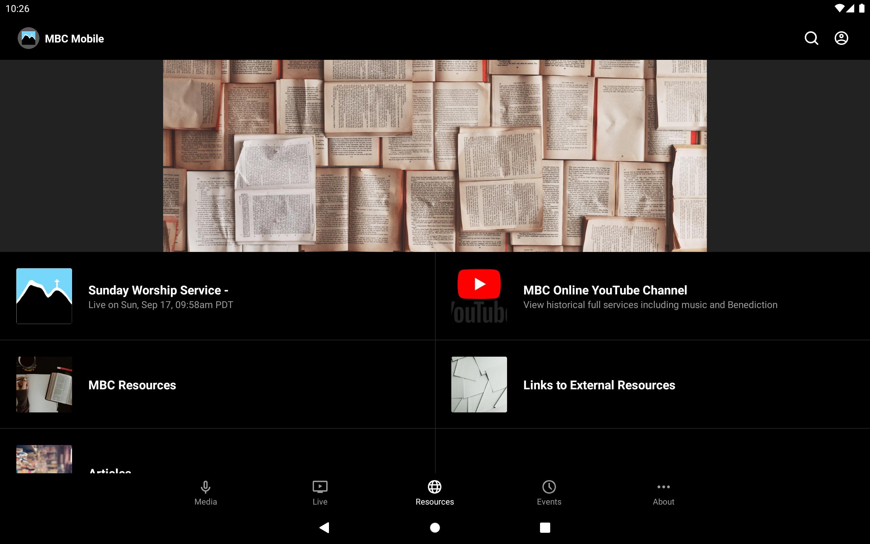Open the YouTube logo thumbnail

coord(479,296)
